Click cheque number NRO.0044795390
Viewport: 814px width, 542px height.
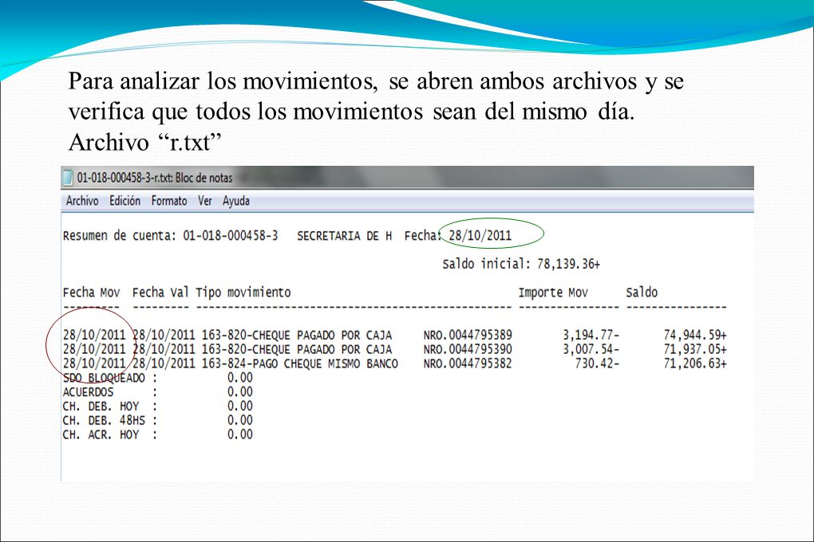tap(468, 349)
